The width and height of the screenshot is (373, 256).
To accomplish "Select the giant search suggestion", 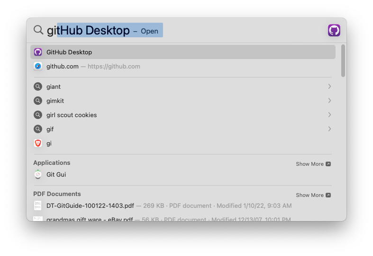I will point(182,86).
